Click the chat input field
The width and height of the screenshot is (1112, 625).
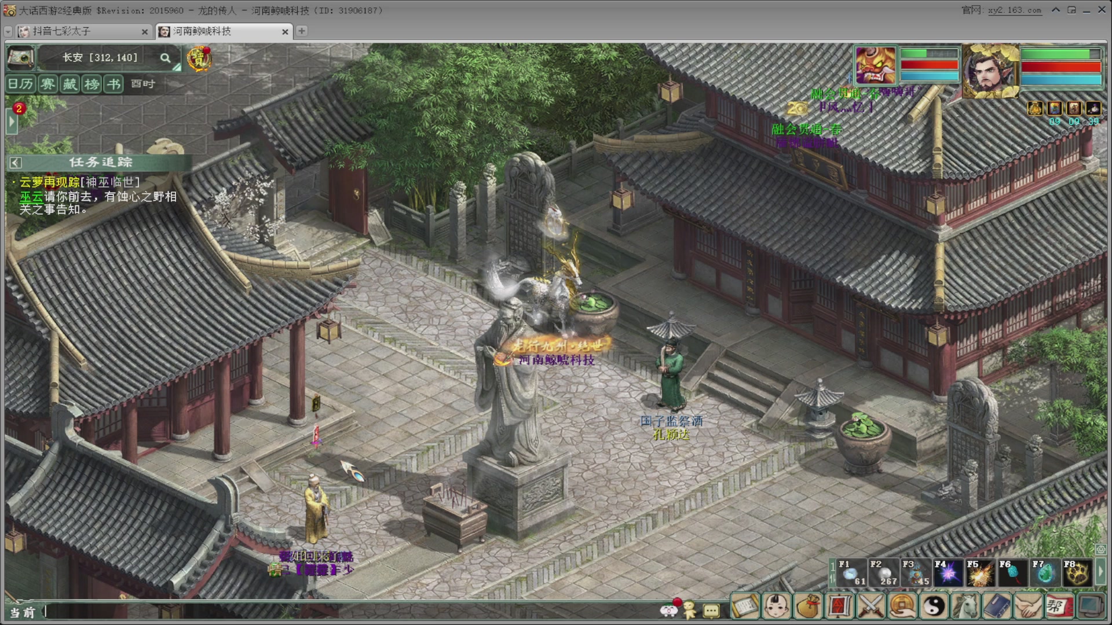click(x=350, y=612)
